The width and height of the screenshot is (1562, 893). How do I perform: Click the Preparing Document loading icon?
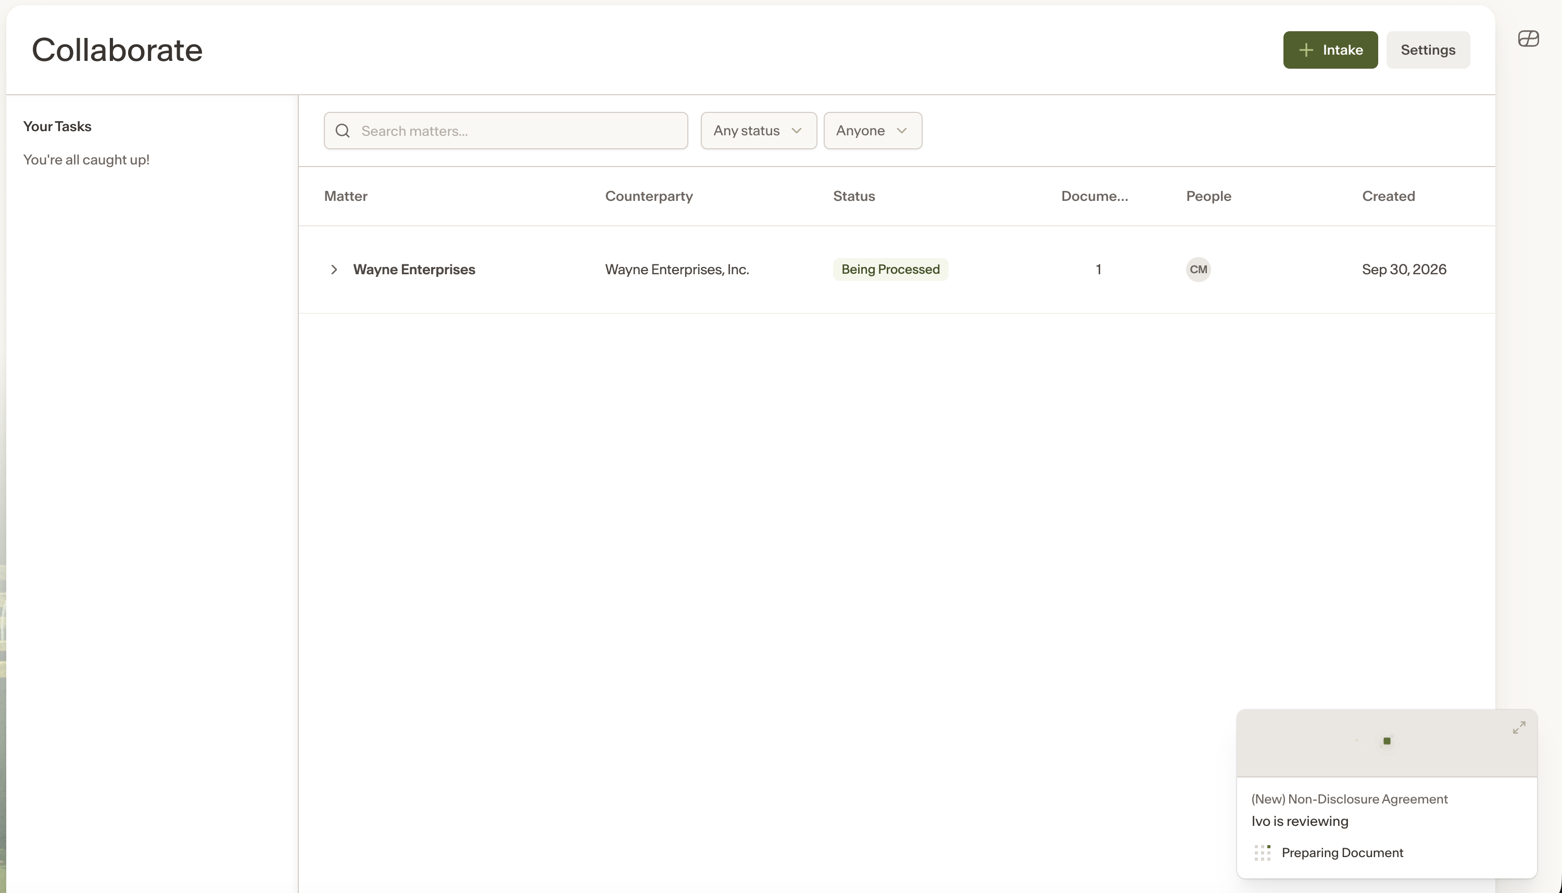coord(1263,852)
